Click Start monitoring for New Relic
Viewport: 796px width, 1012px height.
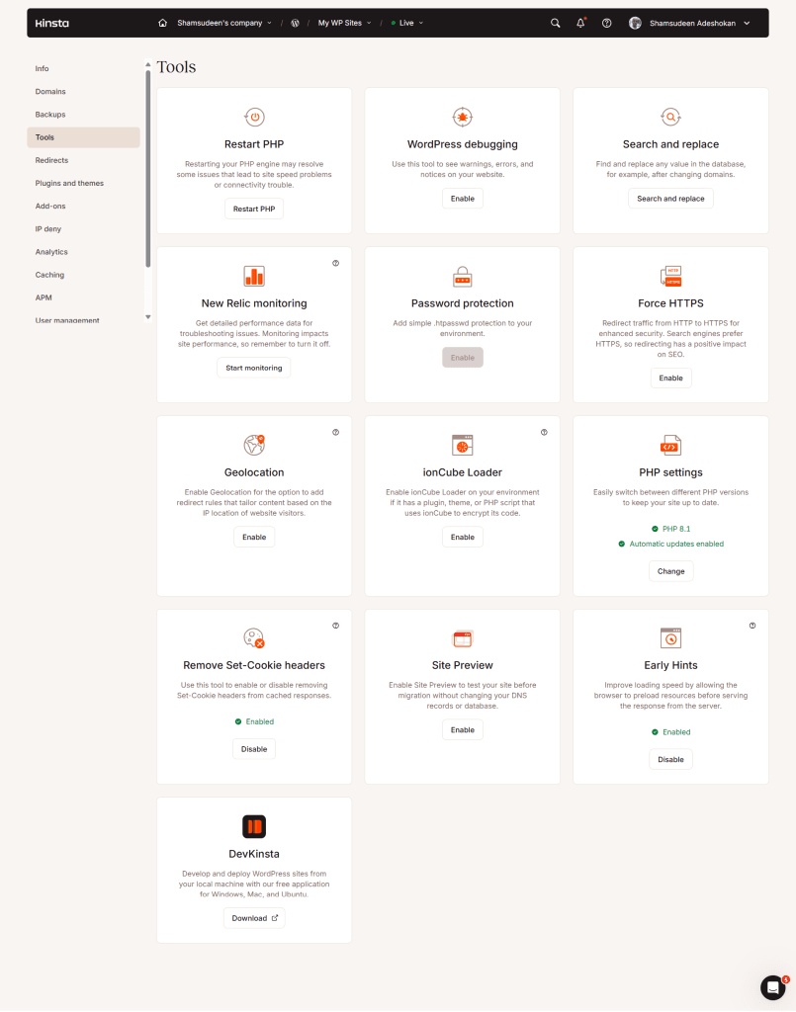pos(254,368)
